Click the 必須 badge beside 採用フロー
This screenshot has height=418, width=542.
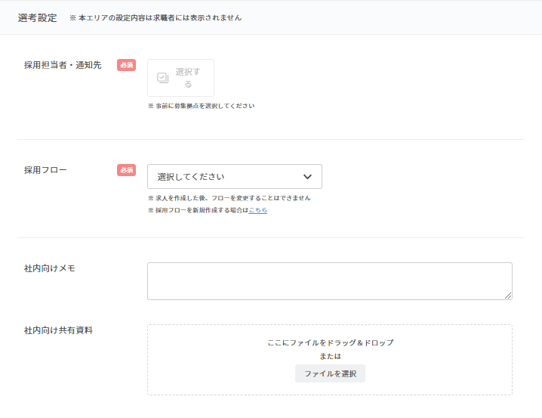coord(126,170)
